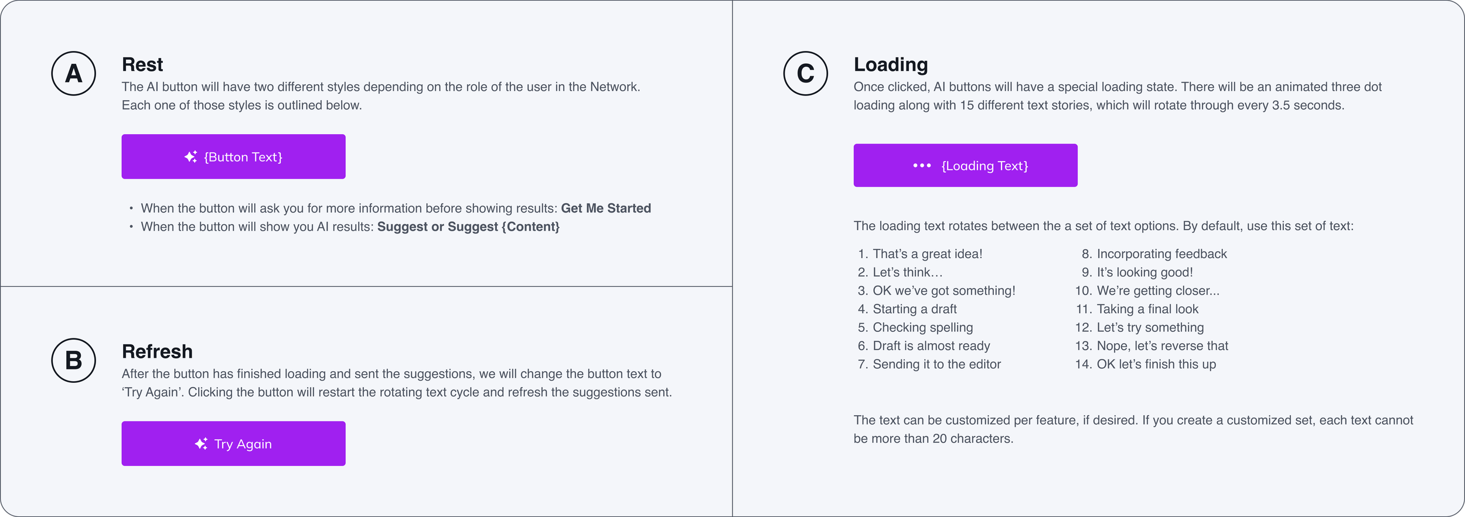
Task: Click the {Loading Text} purple button
Action: [965, 165]
